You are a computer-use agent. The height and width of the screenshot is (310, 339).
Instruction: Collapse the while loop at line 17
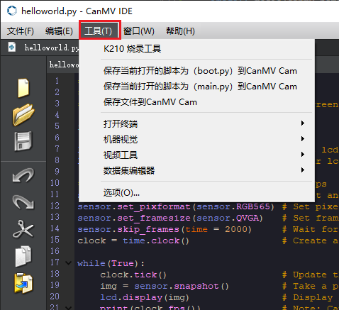[68, 263]
